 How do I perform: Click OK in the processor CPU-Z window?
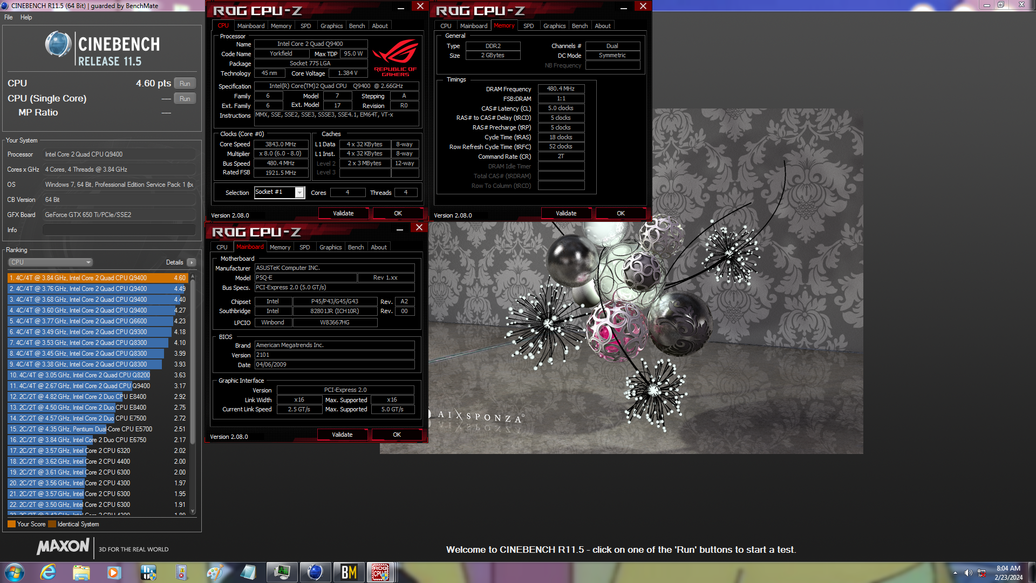coord(398,213)
